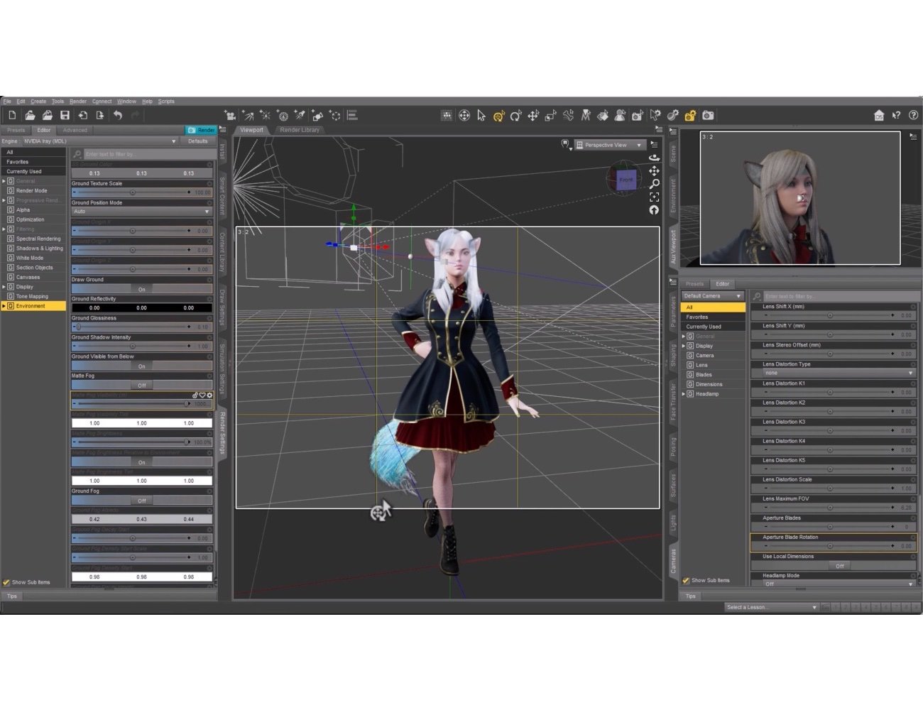The height and width of the screenshot is (710, 923).
Task: Enable Show Sub Items checkbox in Camera panel
Action: 686,580
